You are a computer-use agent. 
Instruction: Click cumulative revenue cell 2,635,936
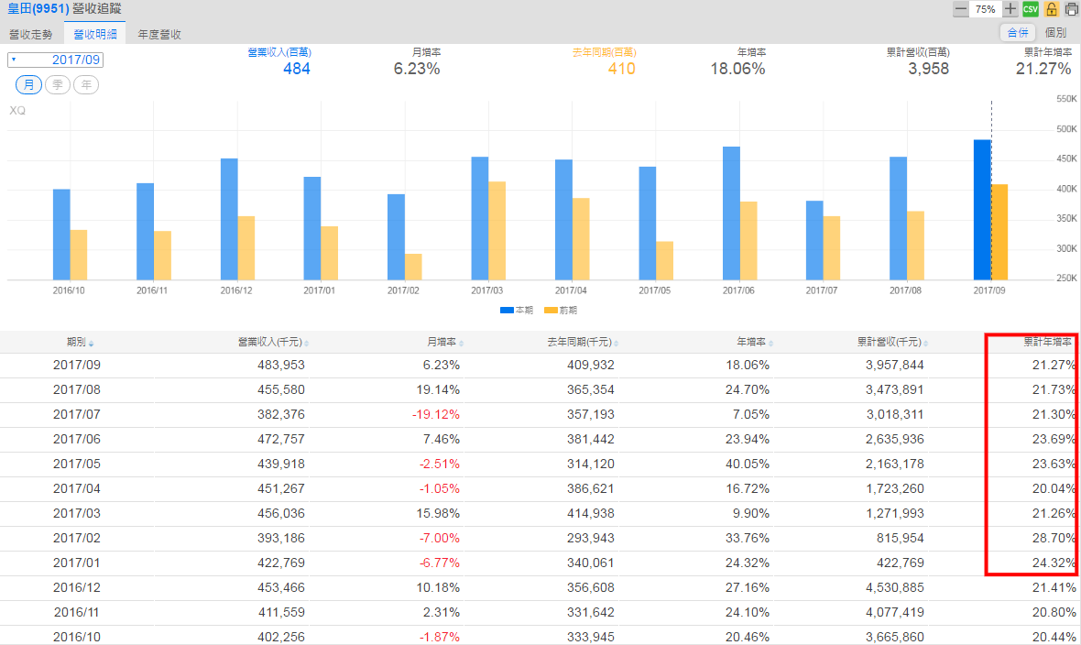point(895,440)
